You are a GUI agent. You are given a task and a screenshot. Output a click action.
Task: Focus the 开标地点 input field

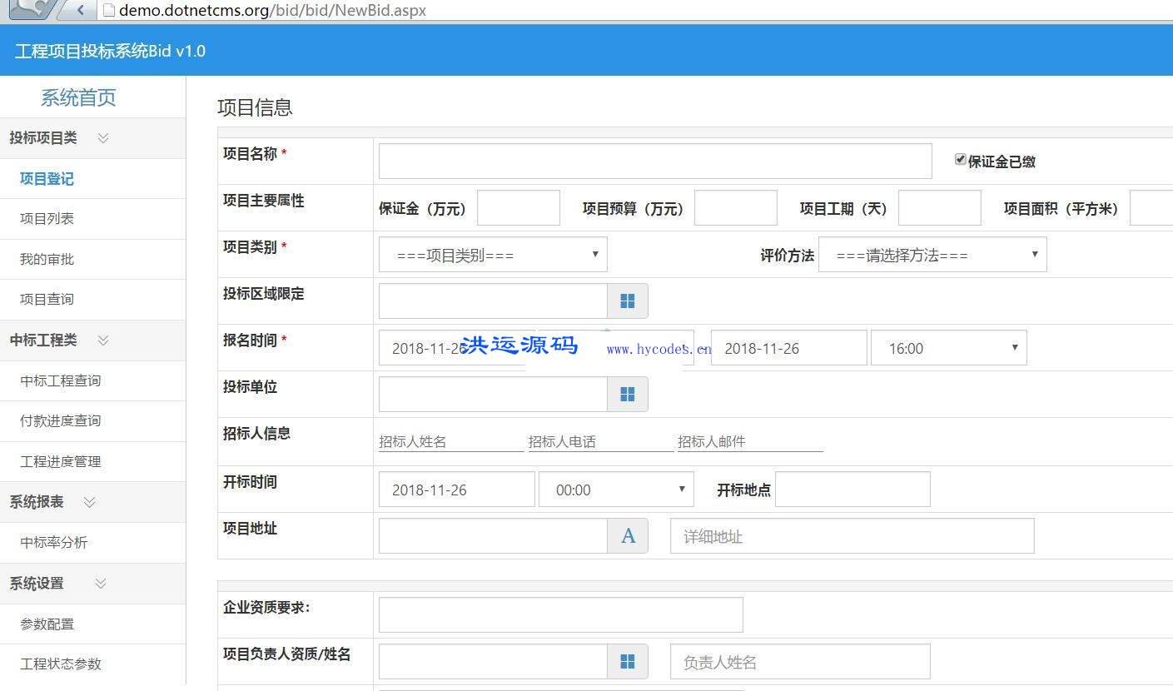click(852, 489)
